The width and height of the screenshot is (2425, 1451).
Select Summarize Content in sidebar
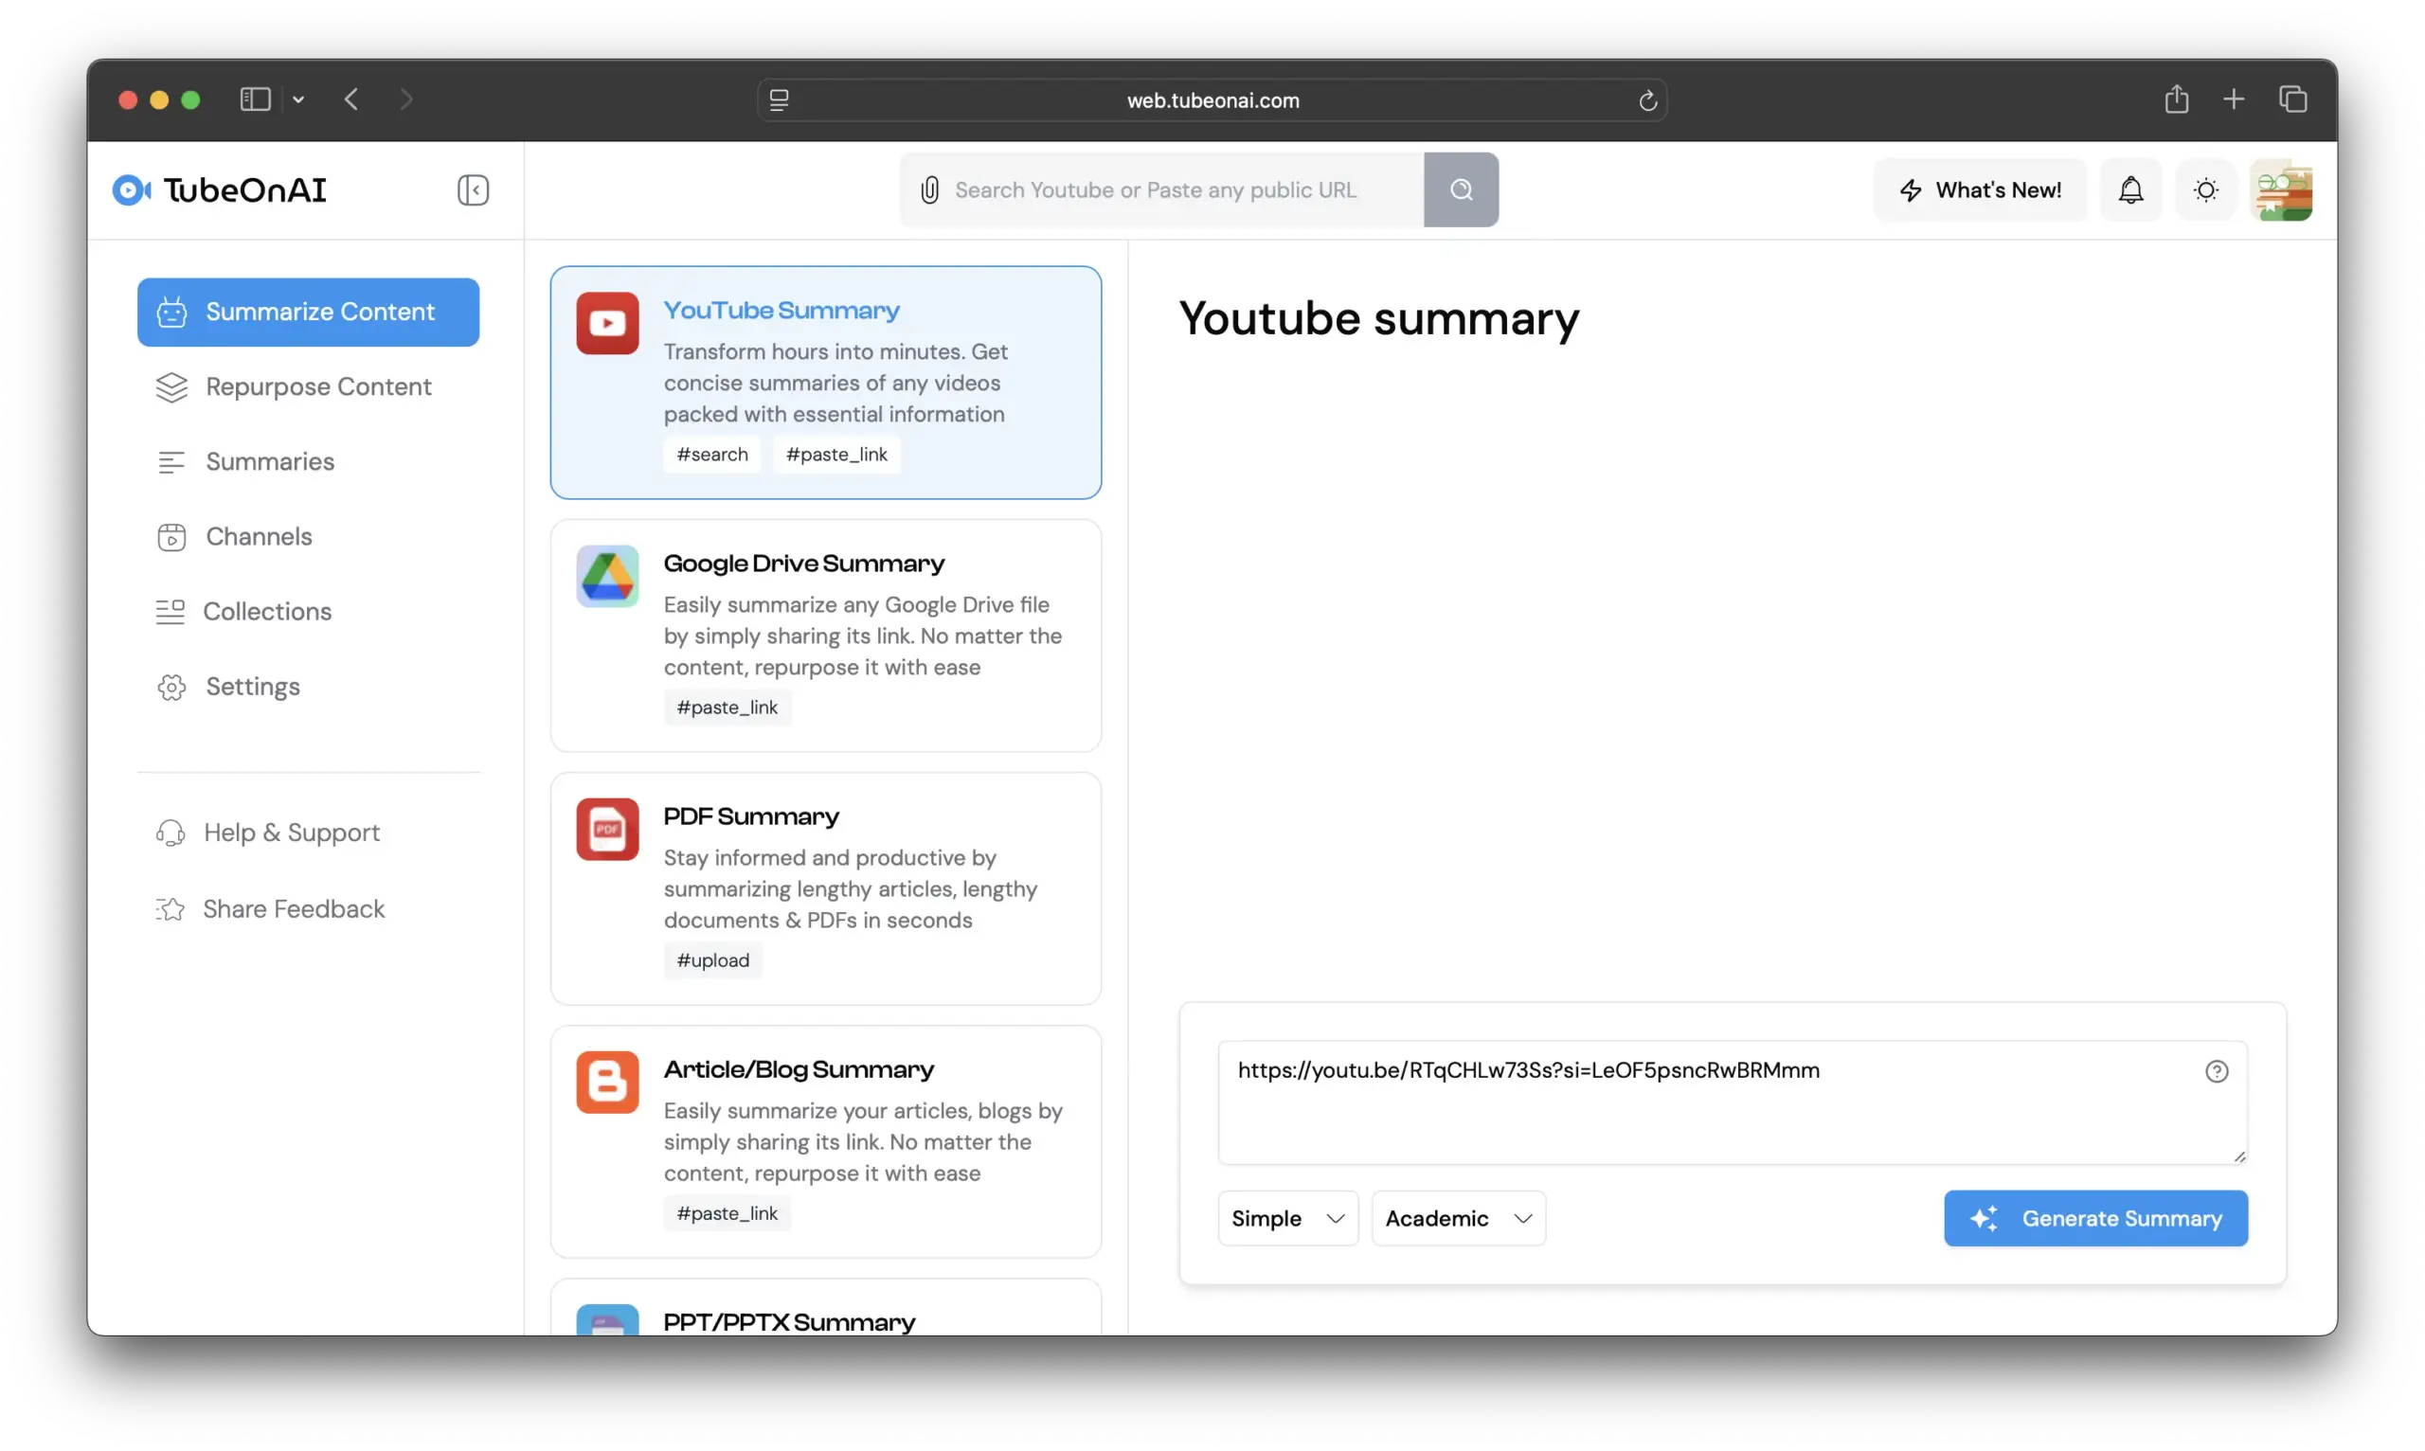point(308,312)
